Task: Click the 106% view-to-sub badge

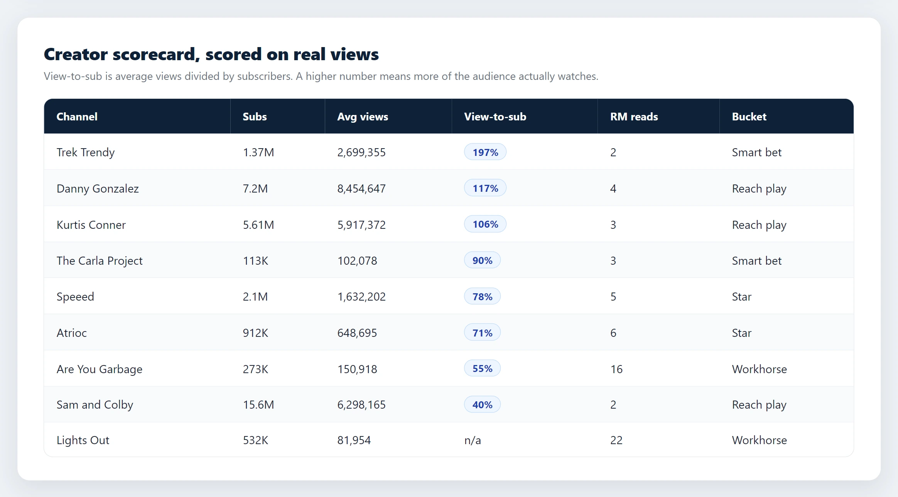Action: [x=485, y=224]
